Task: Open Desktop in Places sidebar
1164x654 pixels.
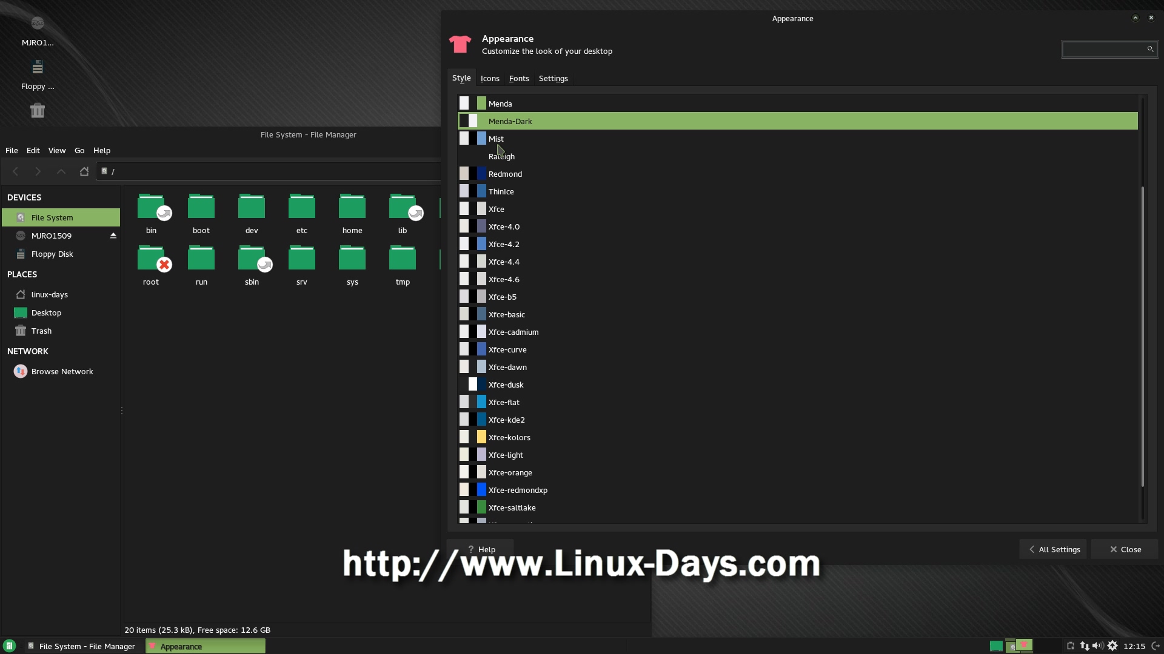Action: tap(61, 312)
